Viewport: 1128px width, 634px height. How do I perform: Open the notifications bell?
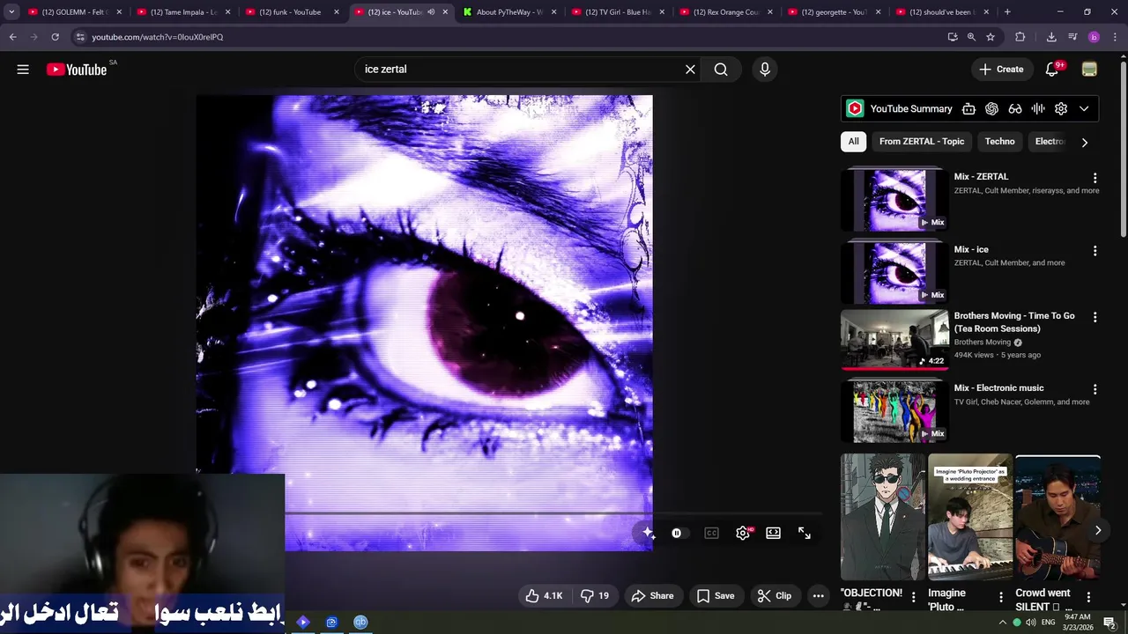[1051, 70]
